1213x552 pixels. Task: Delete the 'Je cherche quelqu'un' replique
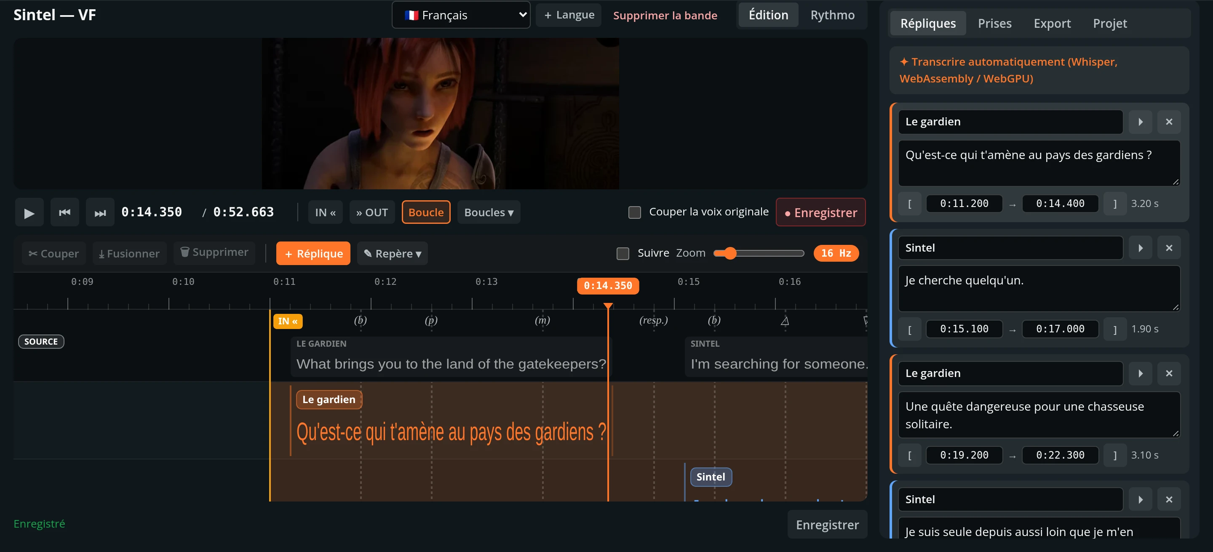1169,248
